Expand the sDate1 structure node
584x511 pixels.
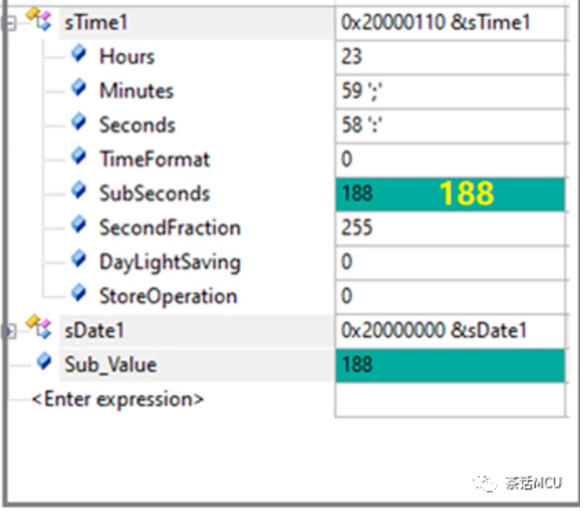pyautogui.click(x=10, y=331)
